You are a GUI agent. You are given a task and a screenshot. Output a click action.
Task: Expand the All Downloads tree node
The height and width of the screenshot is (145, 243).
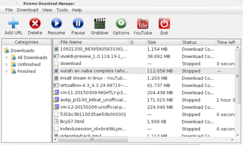tap(6, 58)
